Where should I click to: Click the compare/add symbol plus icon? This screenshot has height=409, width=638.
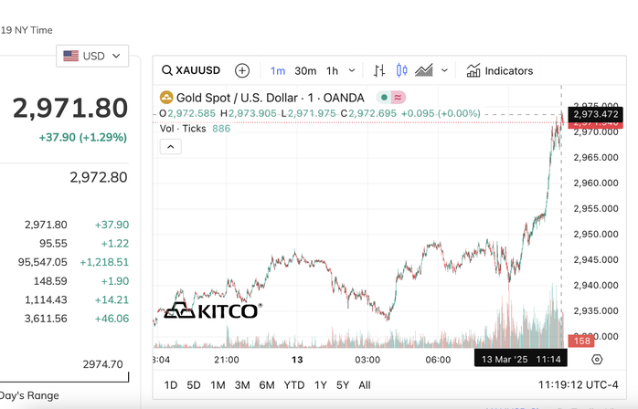(242, 70)
